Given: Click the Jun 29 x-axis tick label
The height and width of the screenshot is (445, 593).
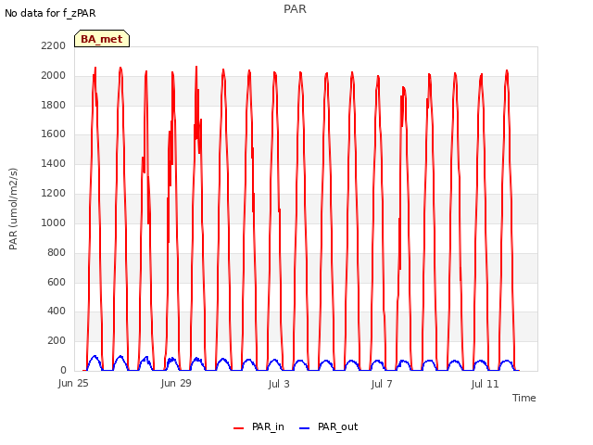Looking at the screenshot, I should point(176,383).
